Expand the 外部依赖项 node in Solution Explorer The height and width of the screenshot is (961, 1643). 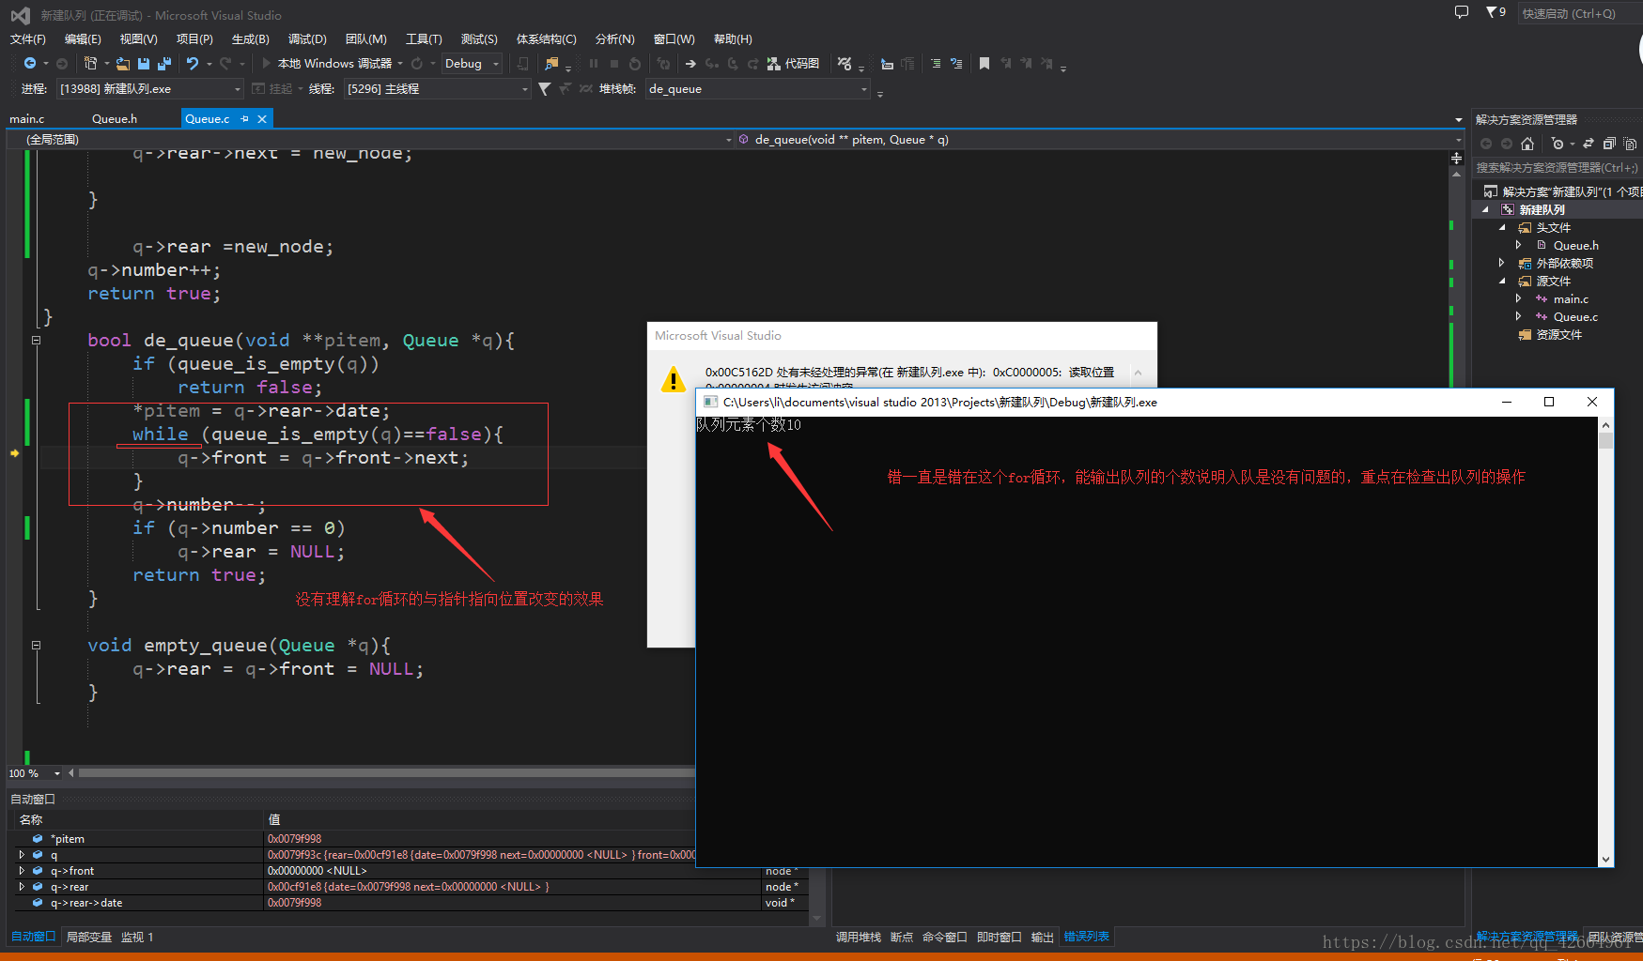1501,263
